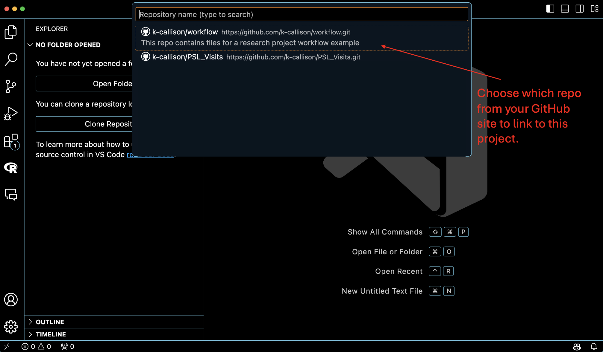Click the remote window indicator in status bar
603x352 pixels.
7,346
